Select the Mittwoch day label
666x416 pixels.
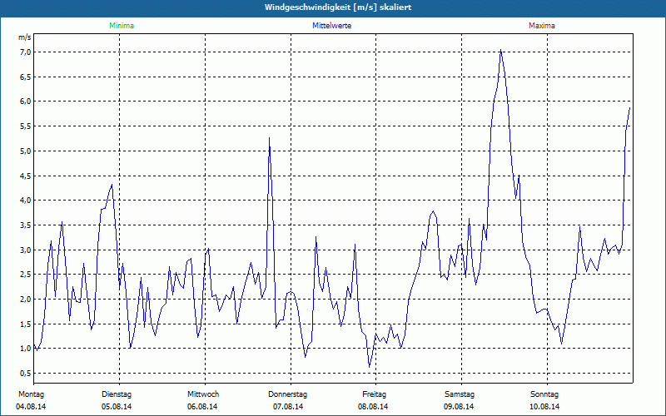click(202, 394)
